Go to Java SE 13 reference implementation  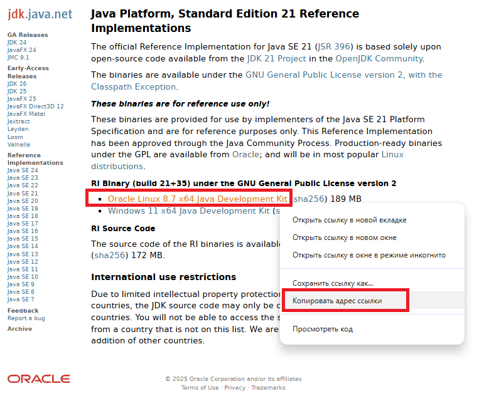click(23, 254)
